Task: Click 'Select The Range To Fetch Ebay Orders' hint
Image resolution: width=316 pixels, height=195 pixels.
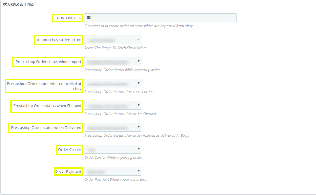Action: tap(116, 48)
